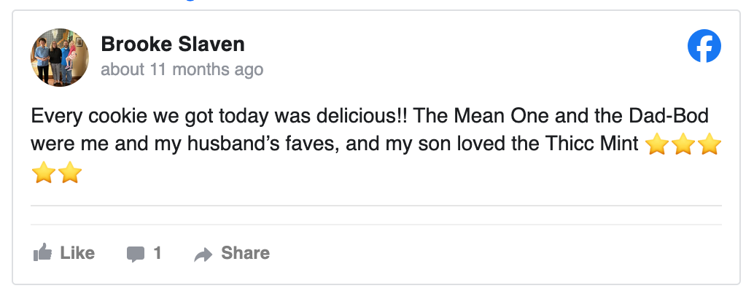
Task: Click the middle star on the first line
Action: [x=683, y=145]
